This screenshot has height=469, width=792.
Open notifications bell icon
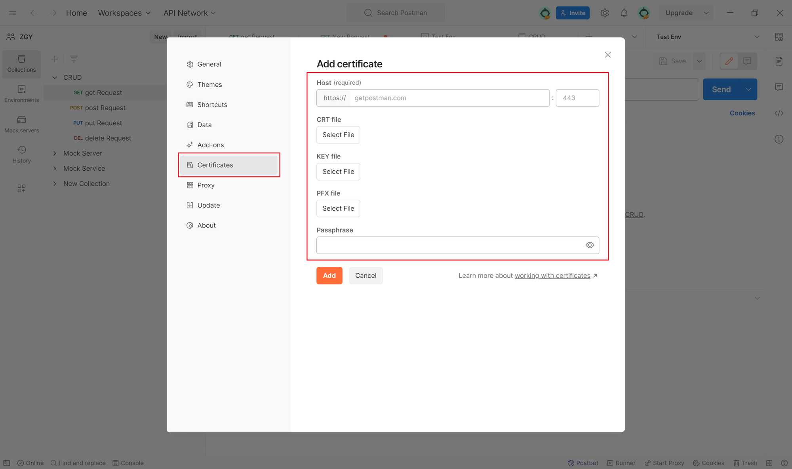point(624,13)
